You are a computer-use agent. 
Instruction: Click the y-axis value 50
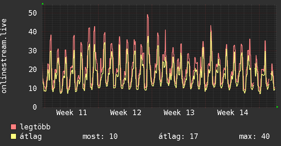(x=33, y=13)
